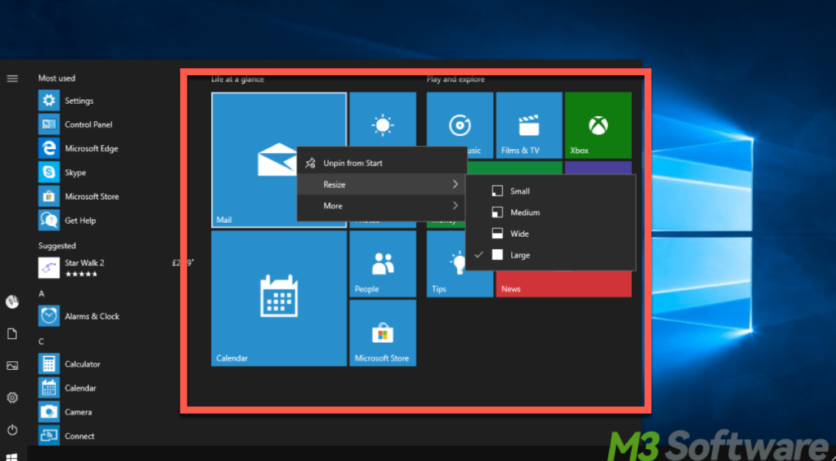Select Unpin from Start in the context menu

(x=382, y=163)
